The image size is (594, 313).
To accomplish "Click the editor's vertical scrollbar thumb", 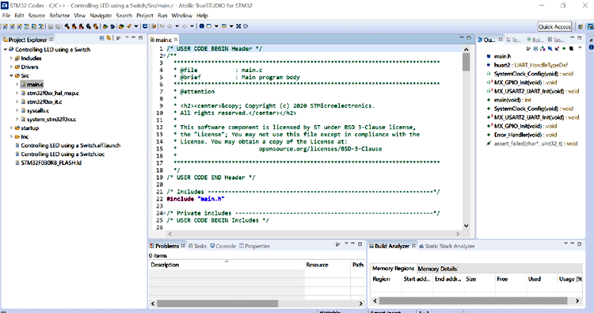I will point(466,62).
